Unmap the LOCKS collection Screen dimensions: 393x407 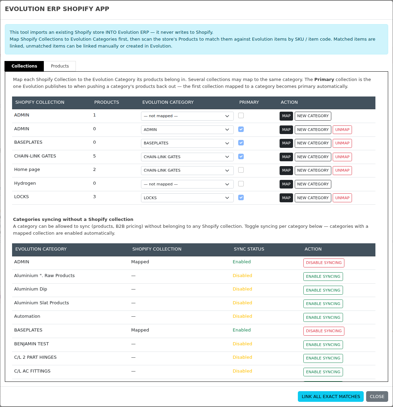(x=342, y=198)
